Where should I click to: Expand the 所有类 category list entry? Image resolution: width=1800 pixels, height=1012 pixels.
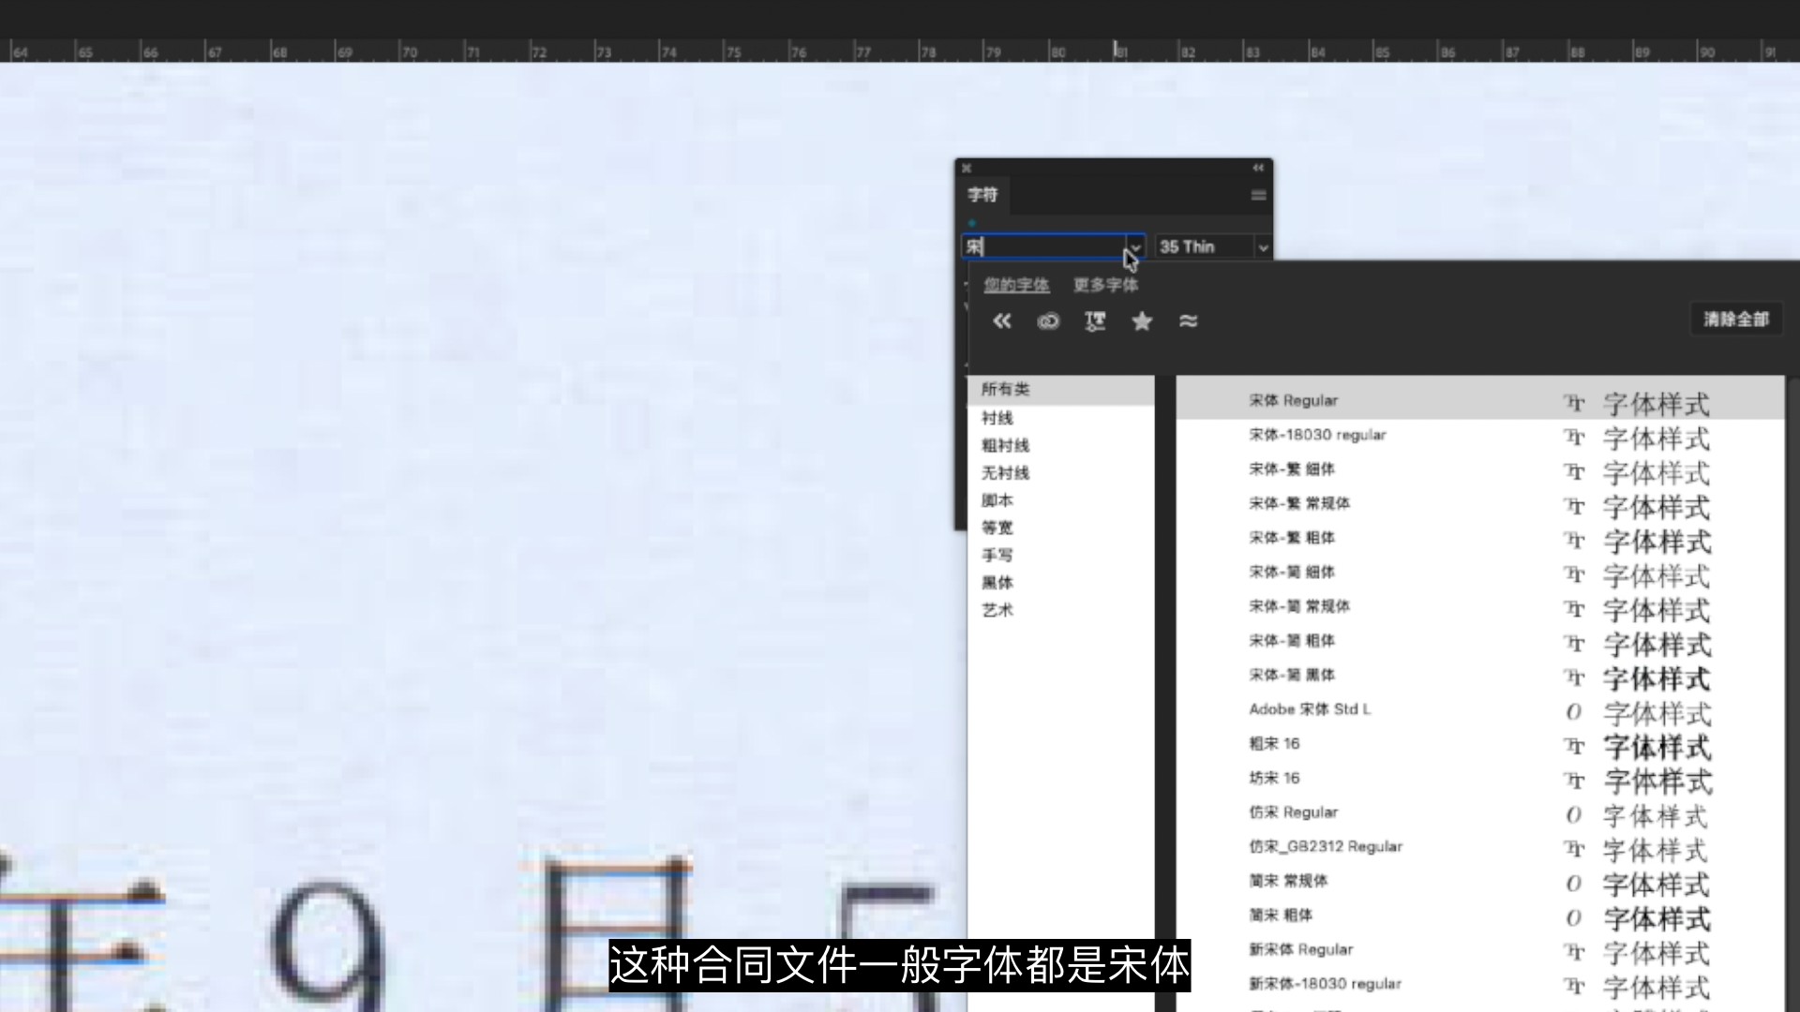(1005, 389)
